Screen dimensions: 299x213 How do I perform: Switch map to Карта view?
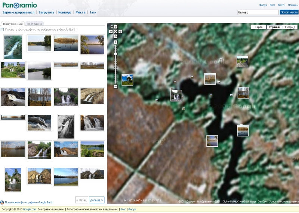[x=259, y=27]
